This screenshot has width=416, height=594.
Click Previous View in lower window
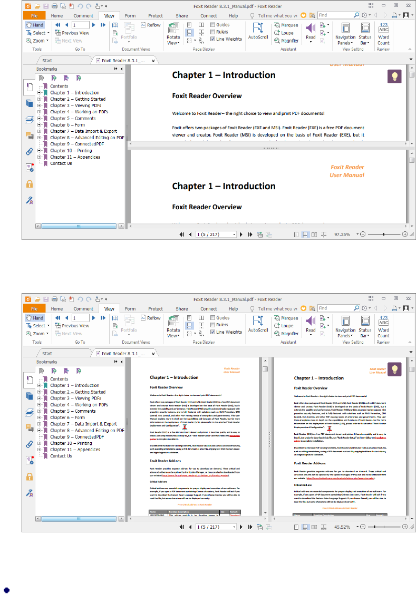(x=72, y=326)
